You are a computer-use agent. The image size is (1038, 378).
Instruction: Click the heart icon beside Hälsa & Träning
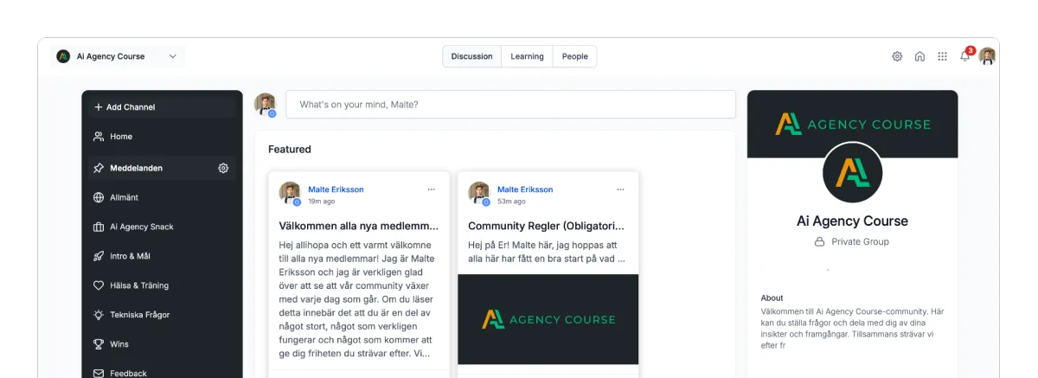(x=99, y=285)
